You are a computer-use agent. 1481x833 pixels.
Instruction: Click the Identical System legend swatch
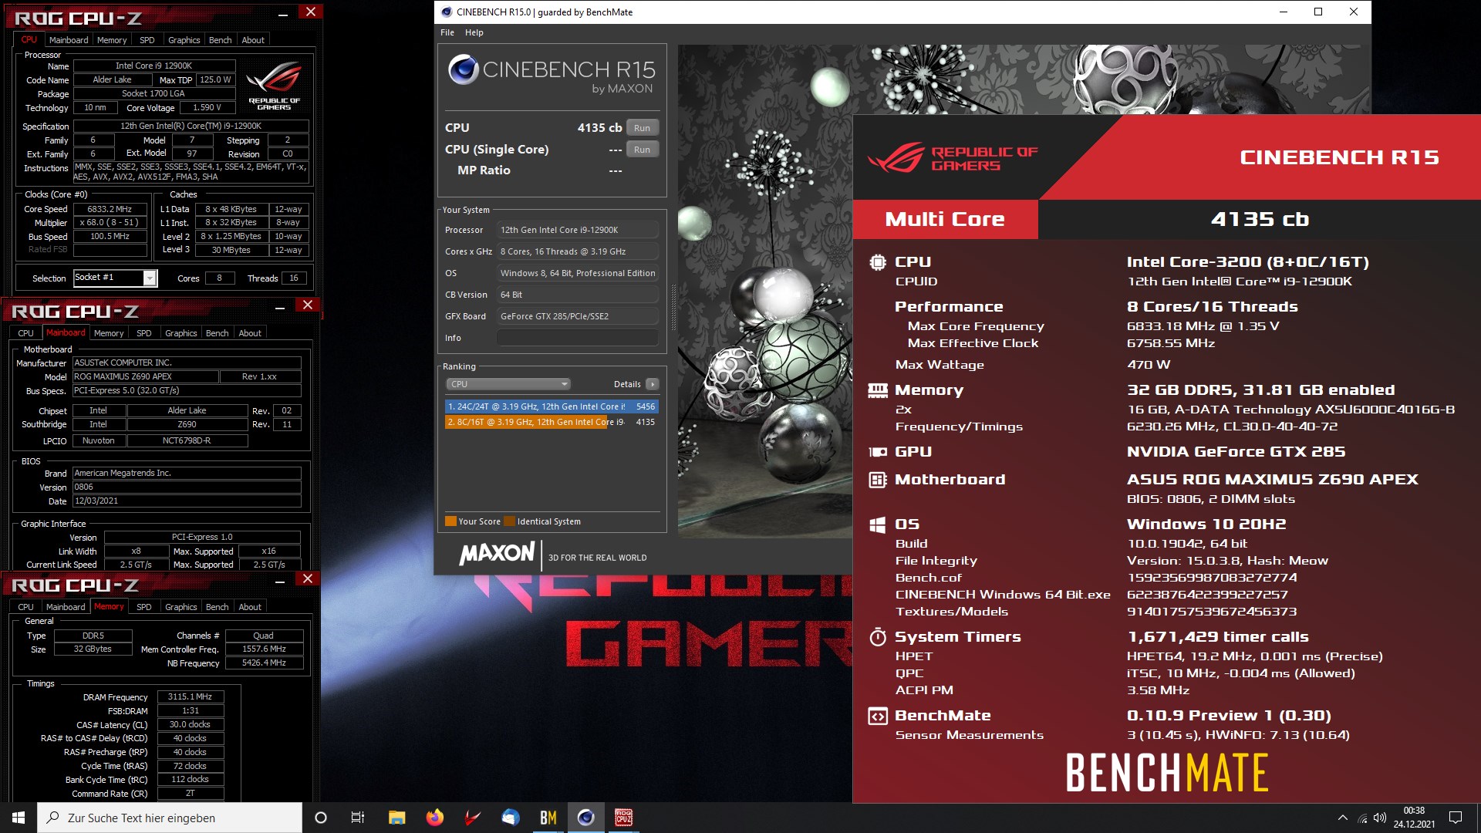click(x=509, y=521)
